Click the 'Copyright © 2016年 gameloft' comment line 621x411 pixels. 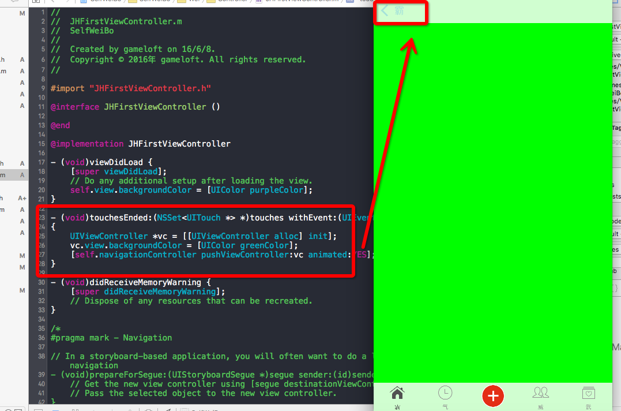click(178, 59)
